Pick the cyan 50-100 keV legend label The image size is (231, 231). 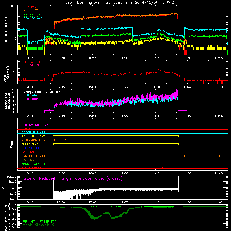(33, 18)
